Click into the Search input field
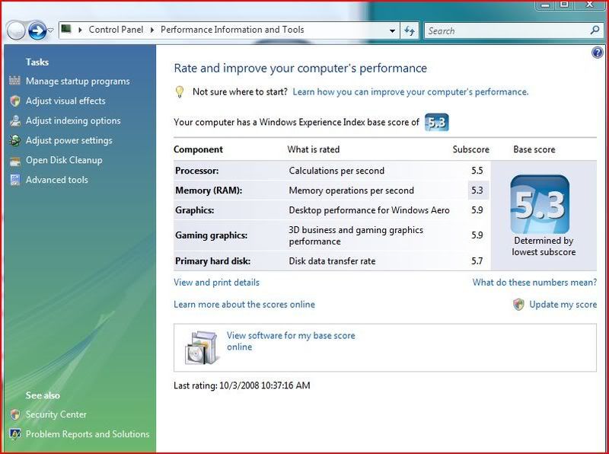The image size is (609, 454). [507, 30]
